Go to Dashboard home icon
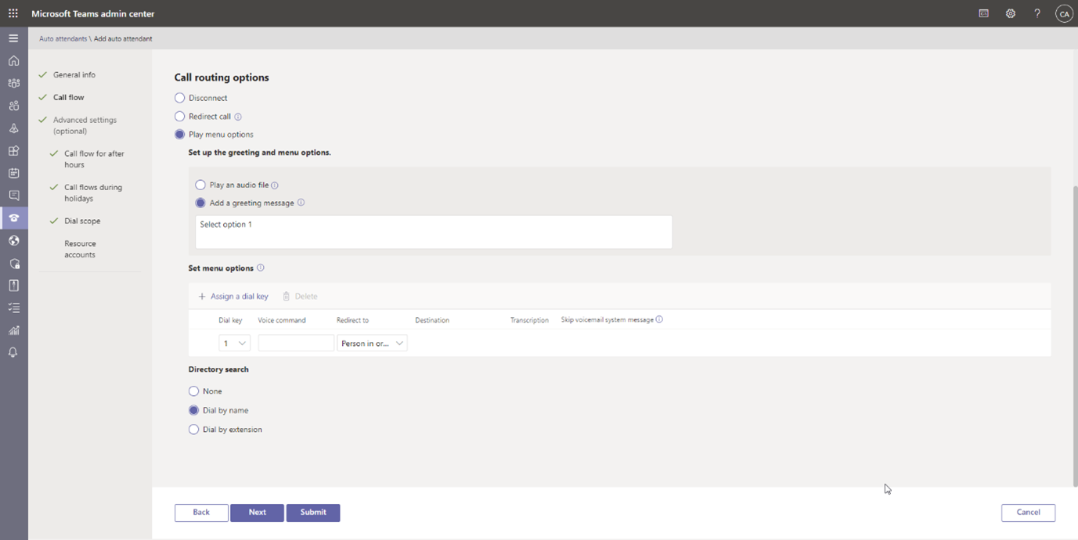This screenshot has height=540, width=1078. pos(13,60)
